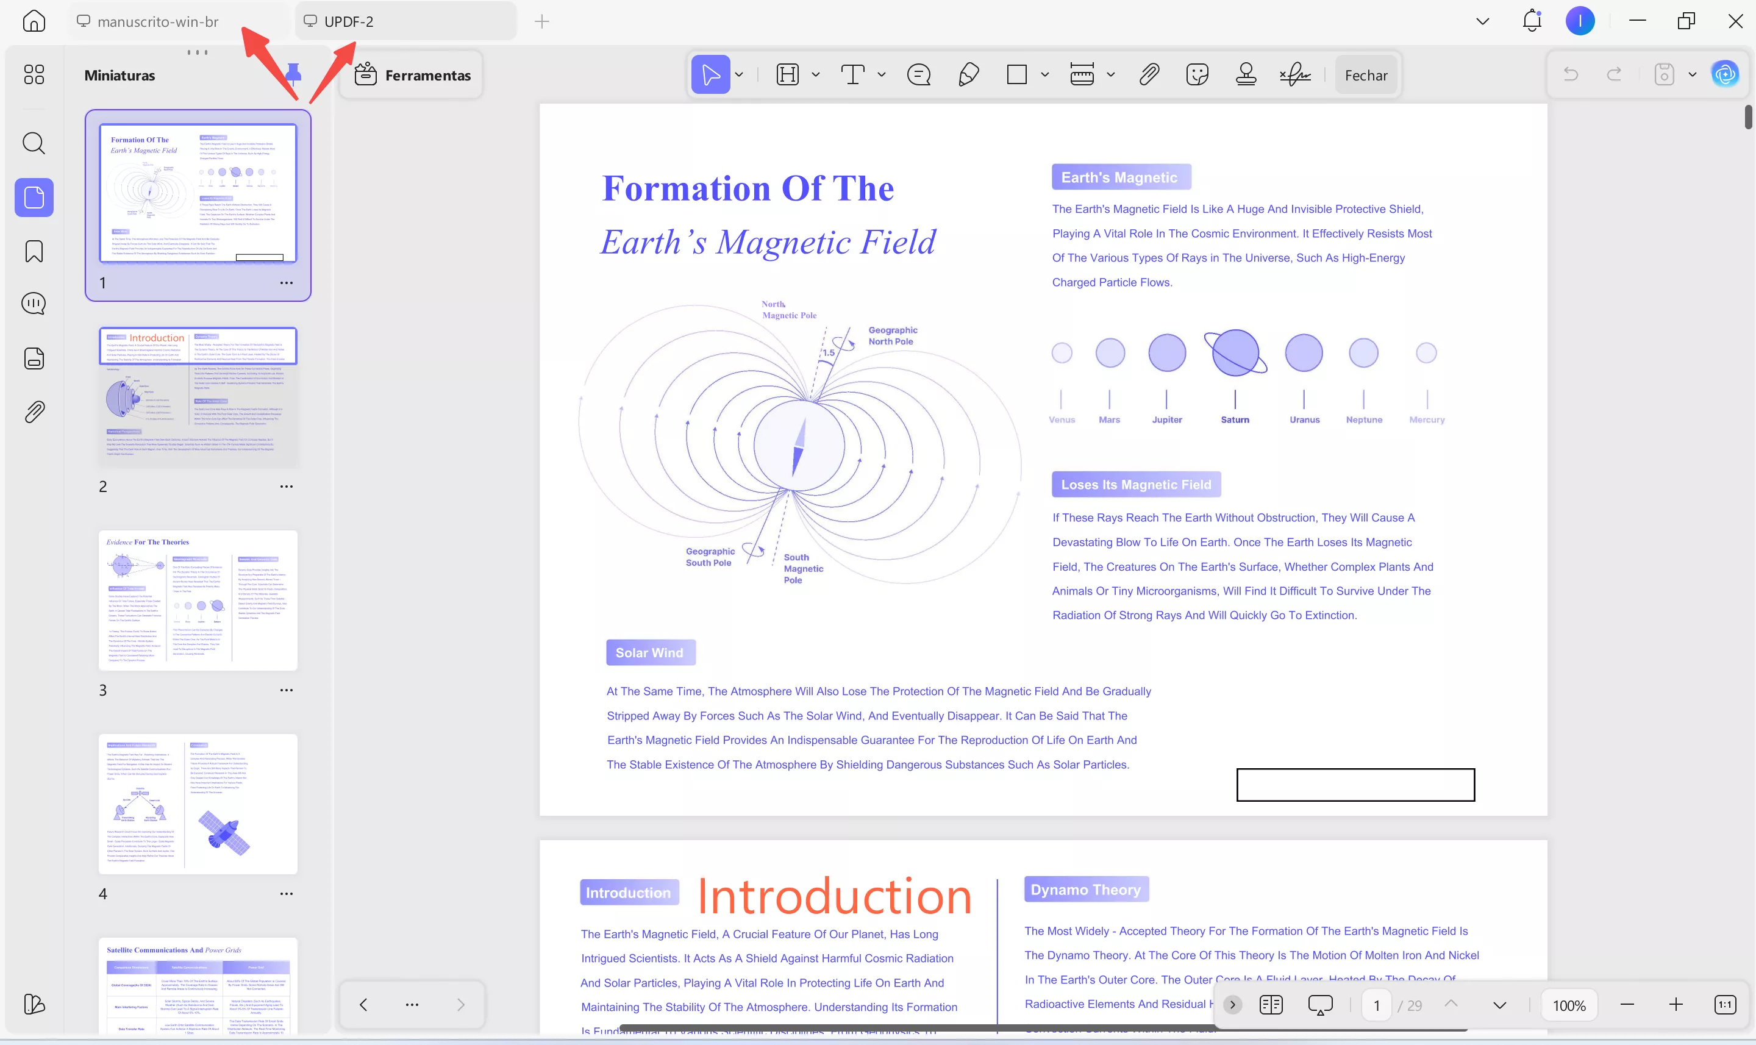Open the UPDF AI assistant icon
The width and height of the screenshot is (1756, 1045).
point(1724,74)
